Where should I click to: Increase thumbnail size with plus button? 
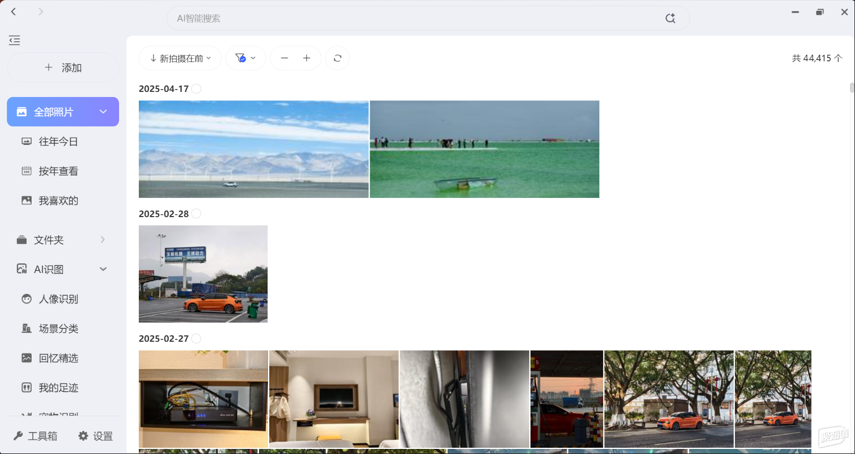(306, 58)
